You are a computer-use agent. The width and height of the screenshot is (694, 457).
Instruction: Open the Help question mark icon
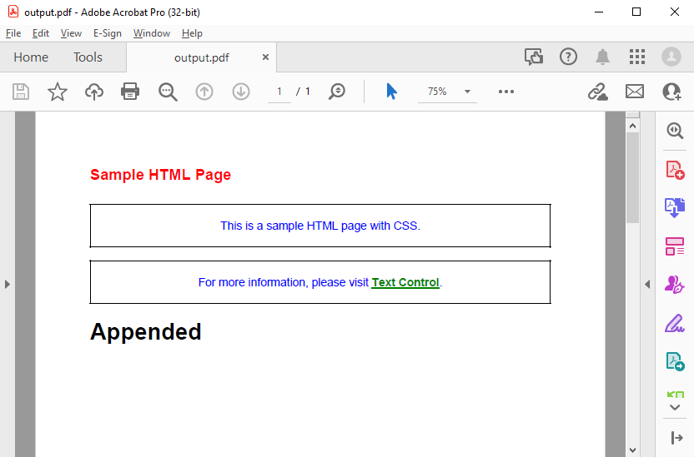click(568, 57)
